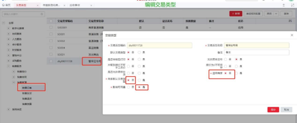
Task: Save the transaction type with 保存
Action: coord(273,110)
